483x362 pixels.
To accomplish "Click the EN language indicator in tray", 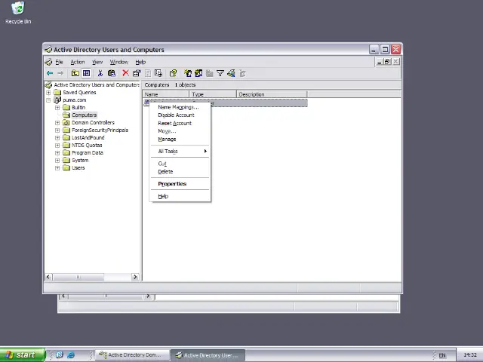I will (x=442, y=355).
